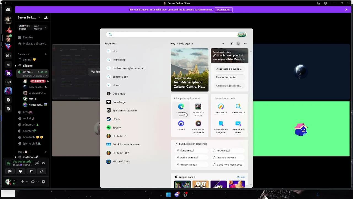353x199 pixels.
Task: Expand the Objetivo de mejoras arrow
Action: pos(45,27)
